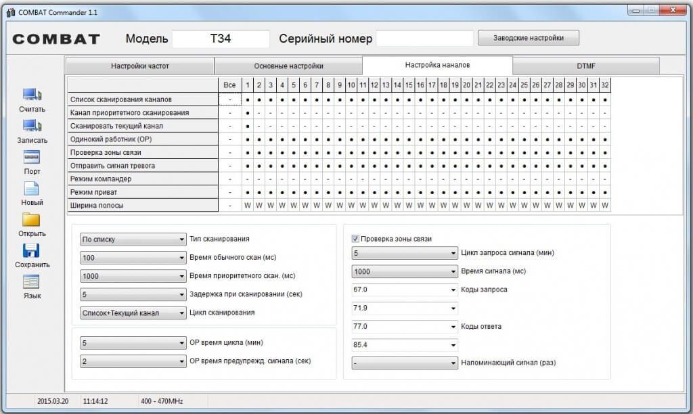The width and height of the screenshot is (693, 414).
Task: Open ОР время цикла dropdown
Action: tap(133, 343)
